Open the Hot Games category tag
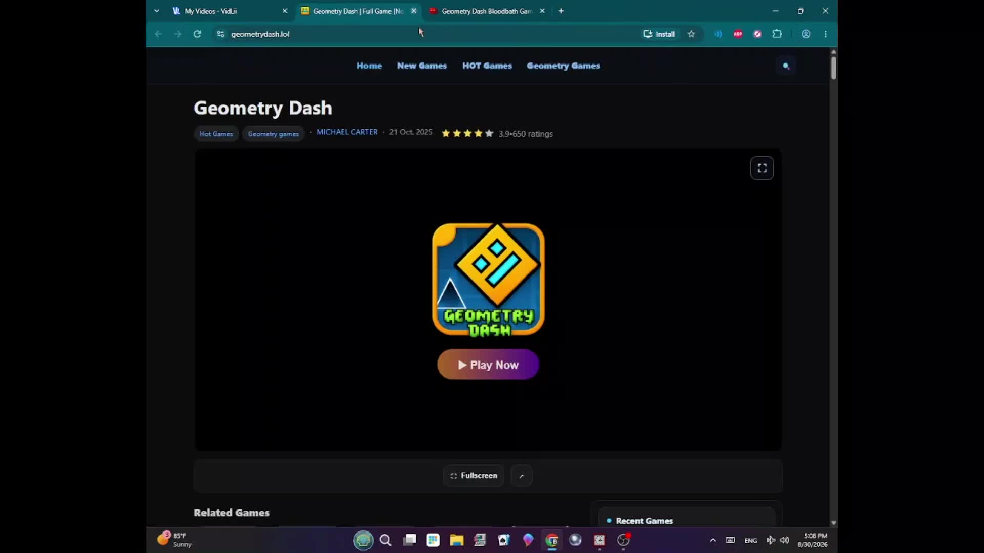 click(216, 134)
